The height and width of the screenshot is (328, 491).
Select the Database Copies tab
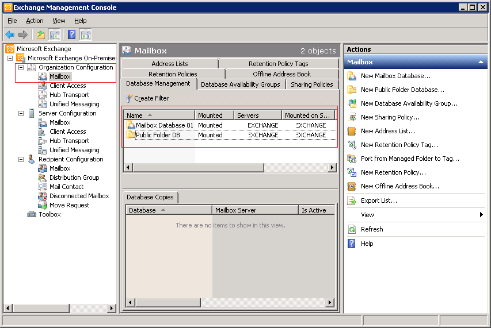(150, 197)
